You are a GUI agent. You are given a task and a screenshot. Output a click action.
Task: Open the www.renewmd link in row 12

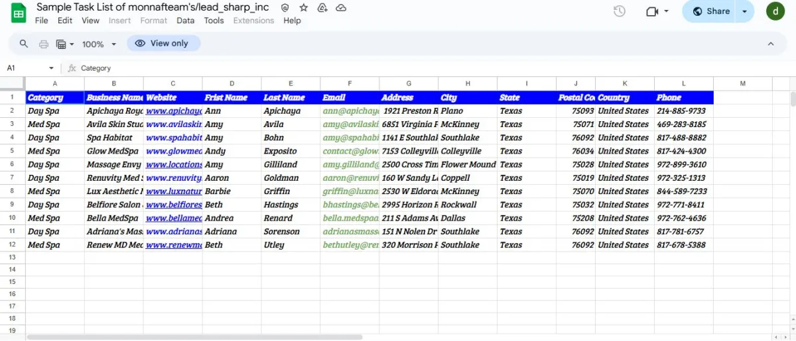coord(174,245)
